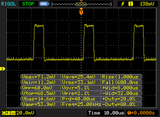The width and height of the screenshot is (160, 117).
Task: Click the +Wid=8.000us pulse width measurement
Action: pyautogui.click(x=120, y=88)
